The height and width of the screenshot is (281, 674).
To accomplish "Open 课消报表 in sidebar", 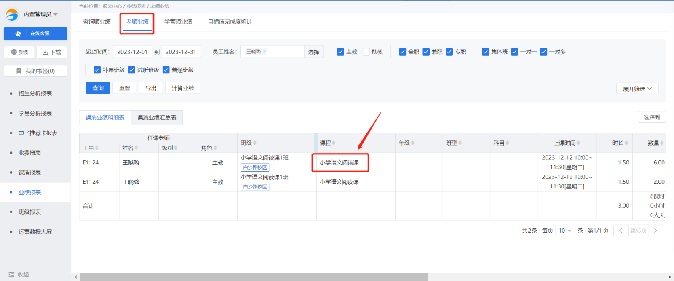I will click(29, 172).
